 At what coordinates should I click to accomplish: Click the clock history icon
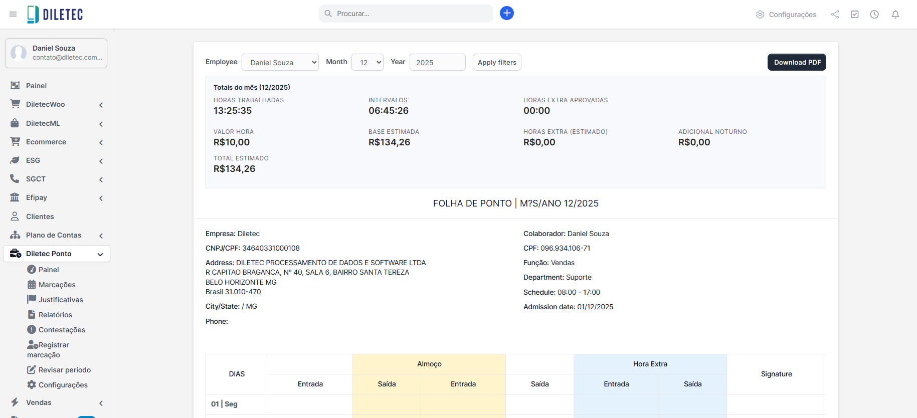pyautogui.click(x=874, y=15)
